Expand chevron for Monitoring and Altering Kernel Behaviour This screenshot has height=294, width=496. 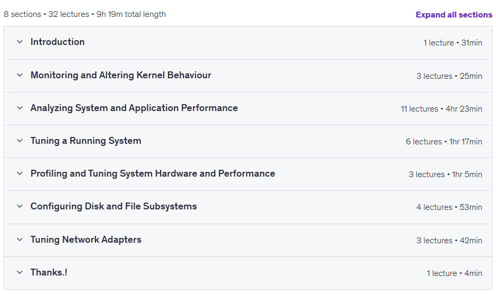pyautogui.click(x=20, y=75)
